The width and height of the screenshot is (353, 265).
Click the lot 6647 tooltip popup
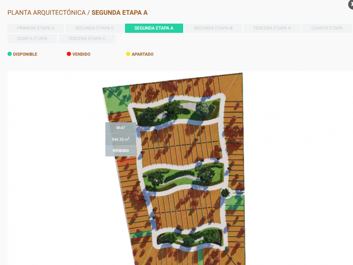click(121, 139)
